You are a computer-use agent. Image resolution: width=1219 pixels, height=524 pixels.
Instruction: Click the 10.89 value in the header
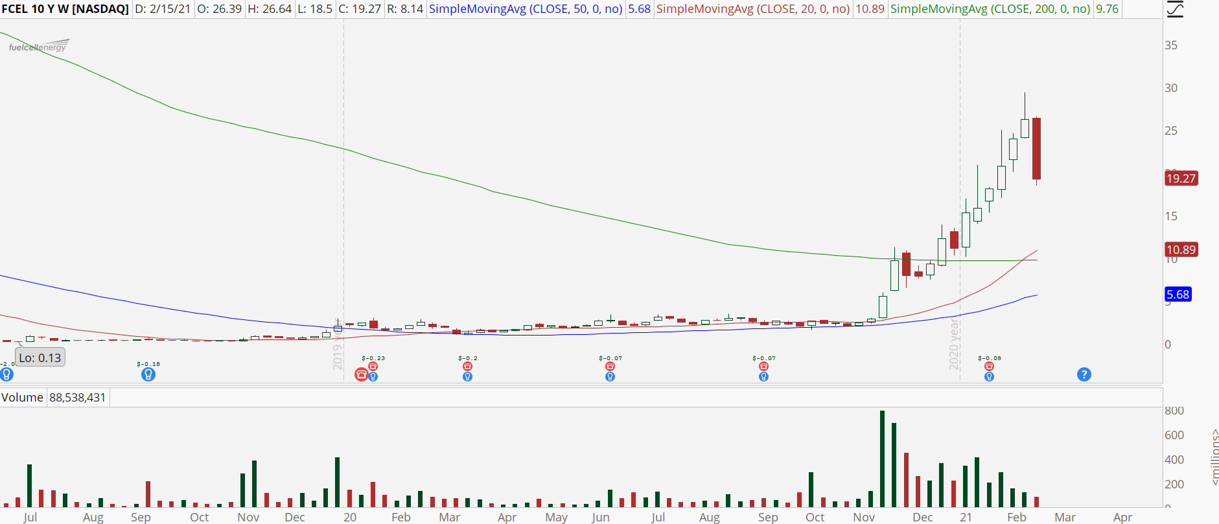coord(870,9)
